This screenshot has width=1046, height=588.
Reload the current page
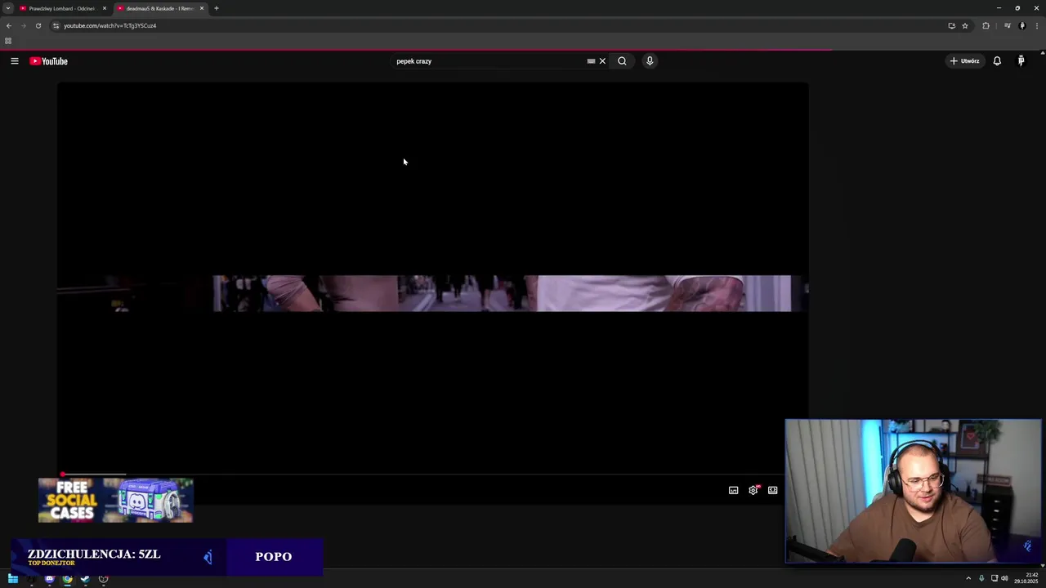point(38,25)
